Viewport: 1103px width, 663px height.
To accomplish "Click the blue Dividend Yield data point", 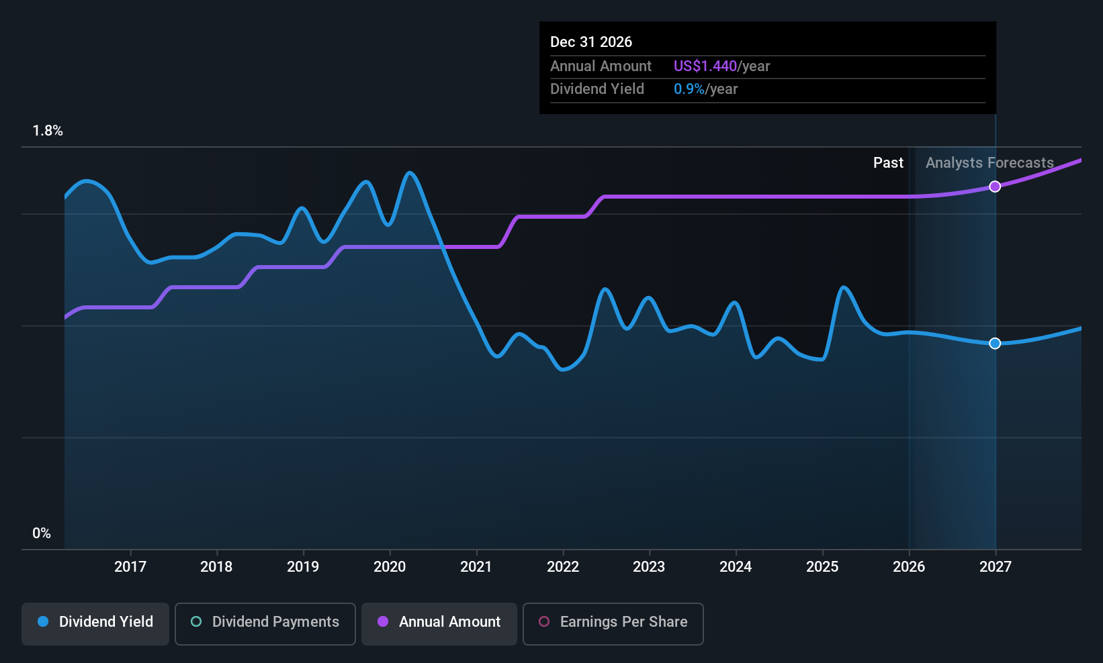I will point(995,344).
